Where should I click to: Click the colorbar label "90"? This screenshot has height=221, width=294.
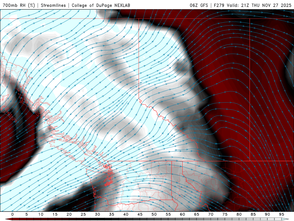[x=267, y=214]
